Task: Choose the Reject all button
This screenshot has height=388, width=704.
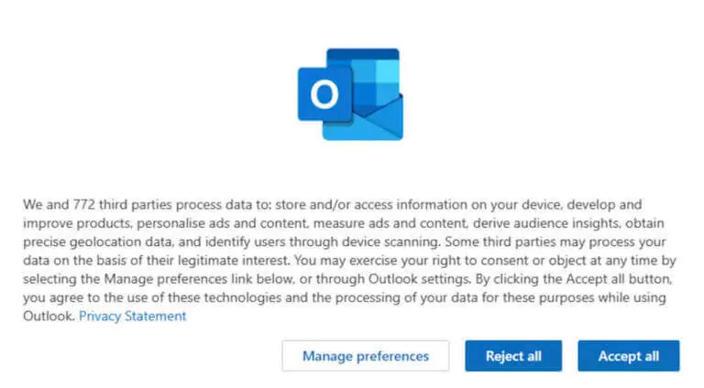Action: [513, 356]
